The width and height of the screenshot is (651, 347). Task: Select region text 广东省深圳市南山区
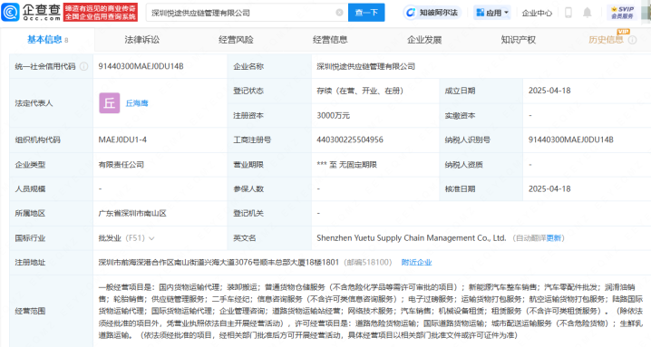[x=132, y=213]
